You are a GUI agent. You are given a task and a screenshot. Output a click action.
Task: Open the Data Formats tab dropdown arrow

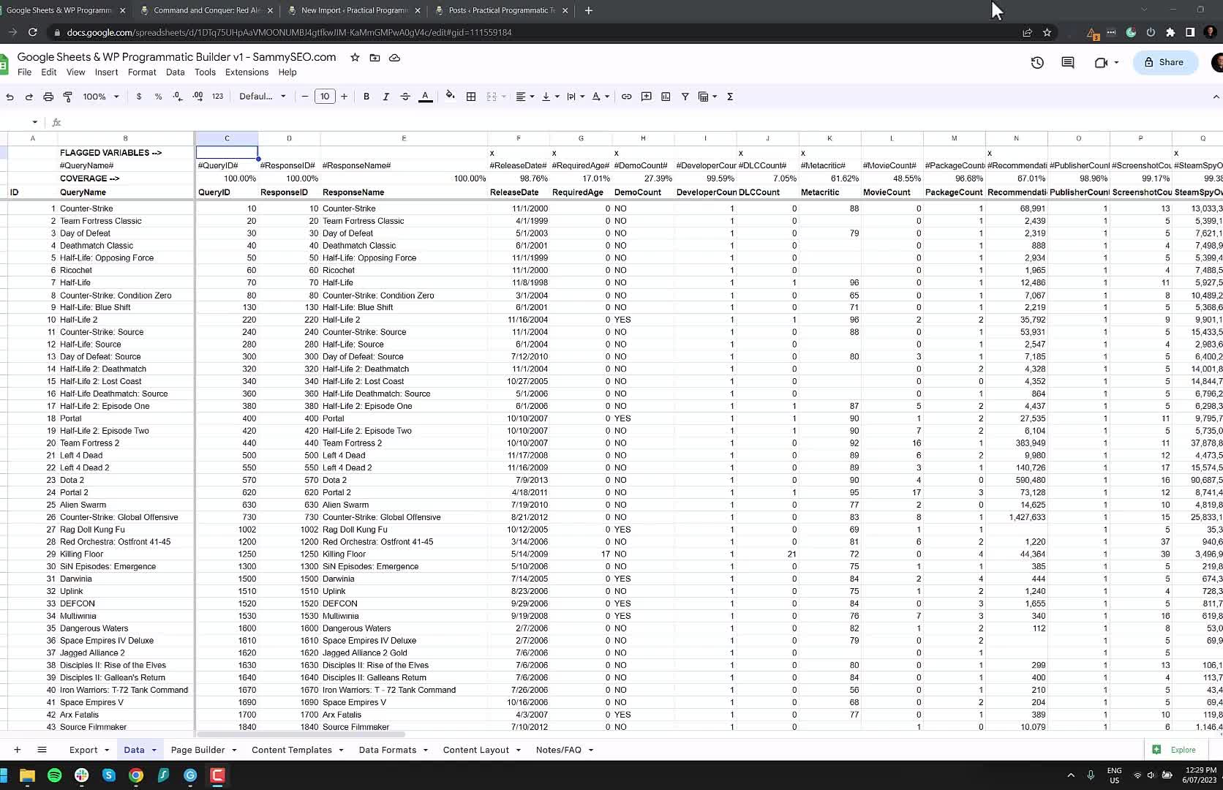(425, 750)
